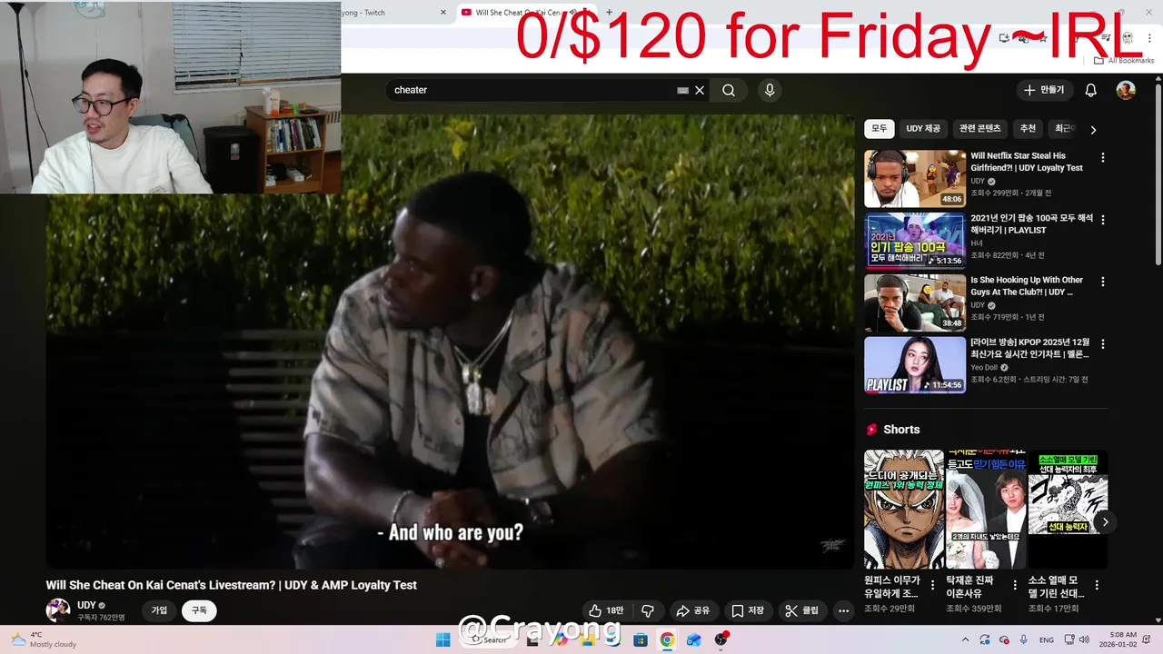The image size is (1163, 654).
Task: Open options for 탁재훈 진짜 이혼사유 short
Action: tap(1015, 585)
